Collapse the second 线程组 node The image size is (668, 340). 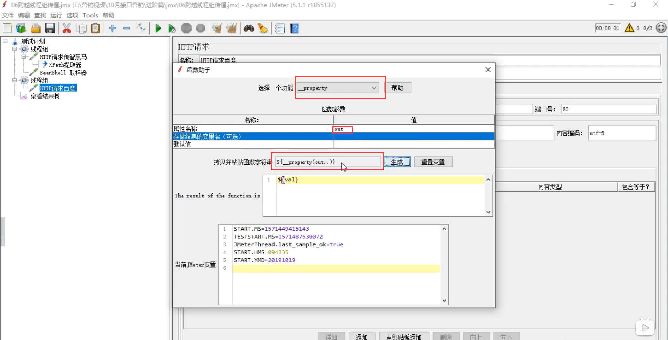click(x=15, y=80)
